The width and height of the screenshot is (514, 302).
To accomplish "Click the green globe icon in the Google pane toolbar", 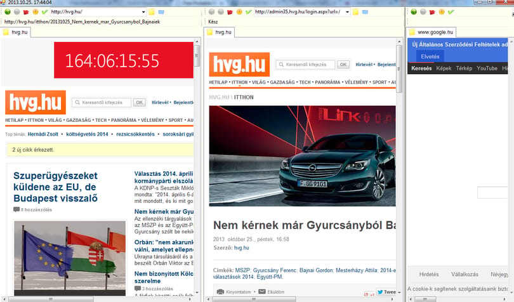I will click(414, 12).
